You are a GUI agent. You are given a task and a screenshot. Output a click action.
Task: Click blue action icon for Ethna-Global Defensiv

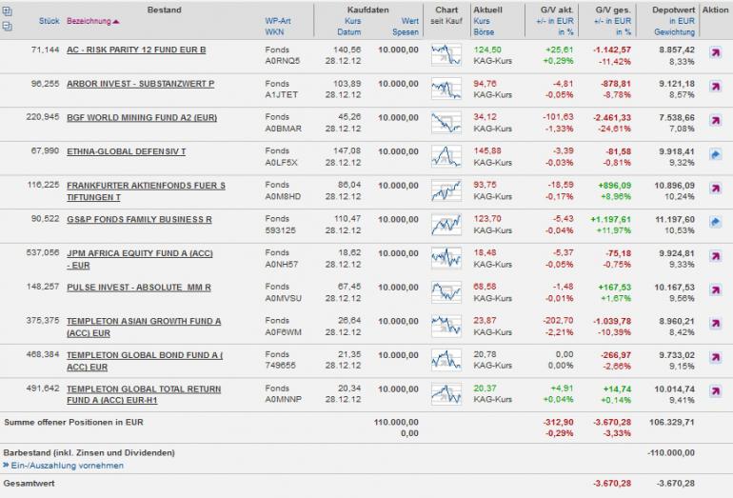716,154
